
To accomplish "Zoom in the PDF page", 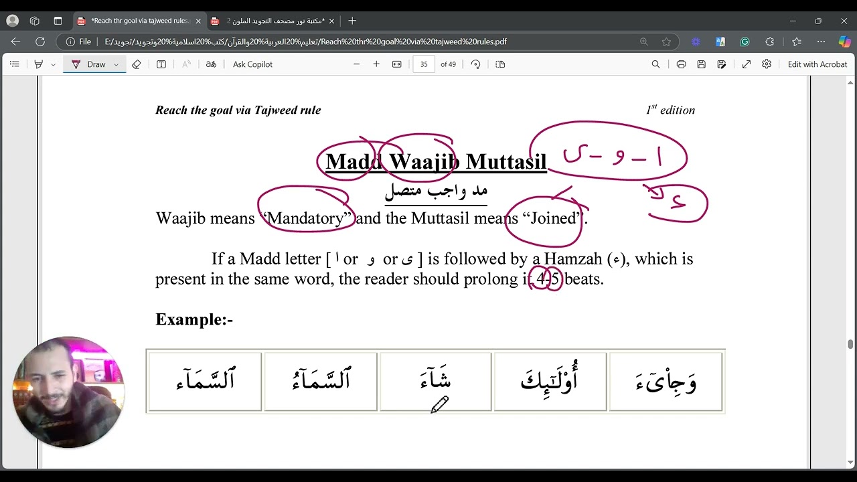I will 376,64.
